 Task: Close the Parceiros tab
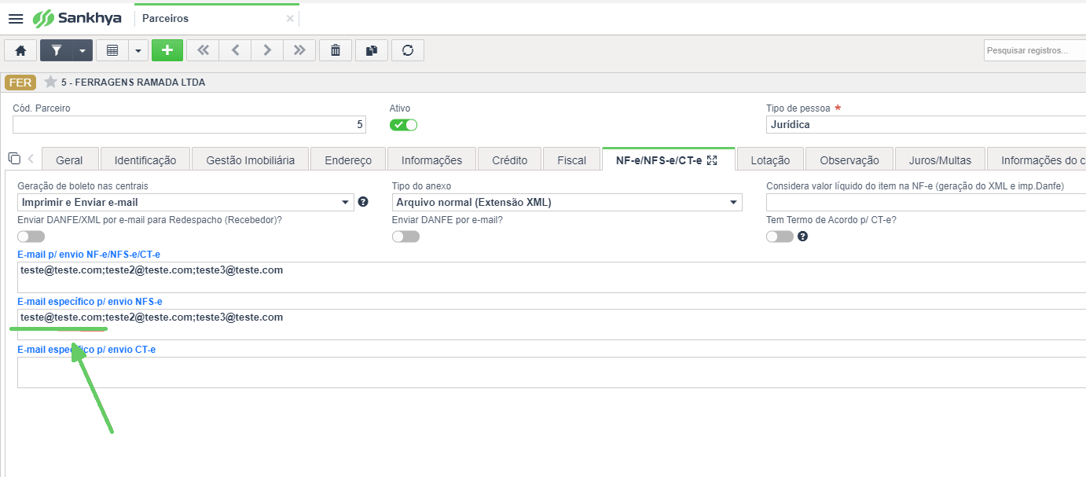[290, 19]
